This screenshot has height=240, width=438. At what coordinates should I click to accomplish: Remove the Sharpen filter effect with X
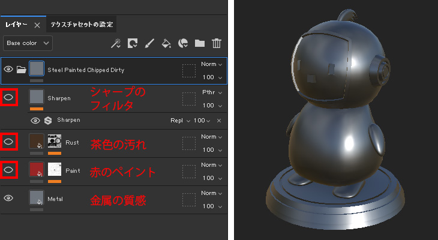[x=219, y=121]
